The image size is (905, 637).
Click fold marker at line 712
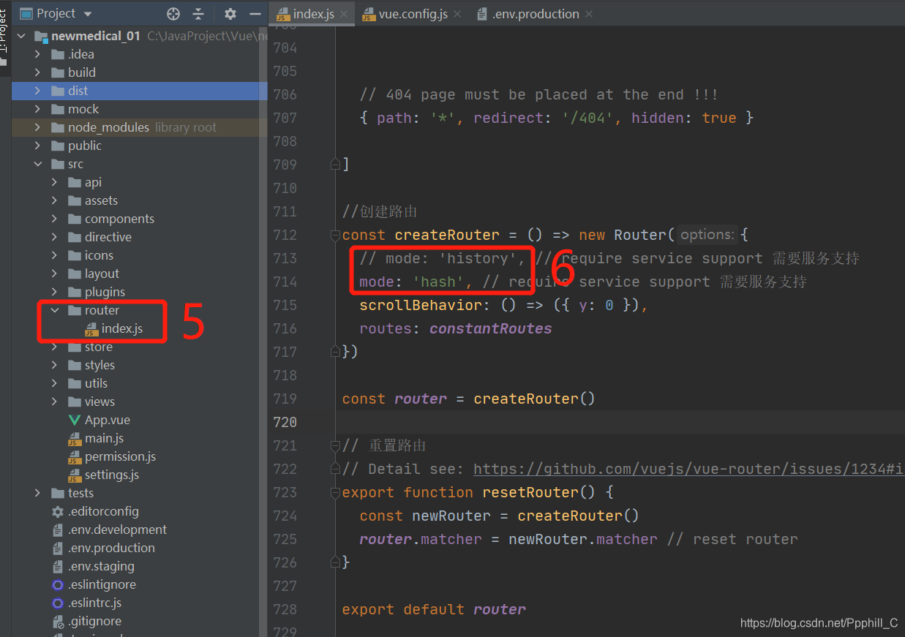pyautogui.click(x=335, y=235)
